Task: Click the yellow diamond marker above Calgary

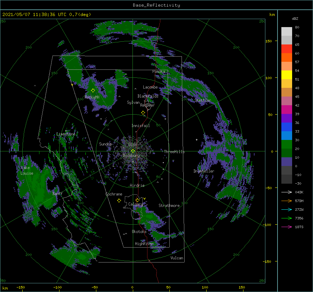Action: click(x=137, y=200)
